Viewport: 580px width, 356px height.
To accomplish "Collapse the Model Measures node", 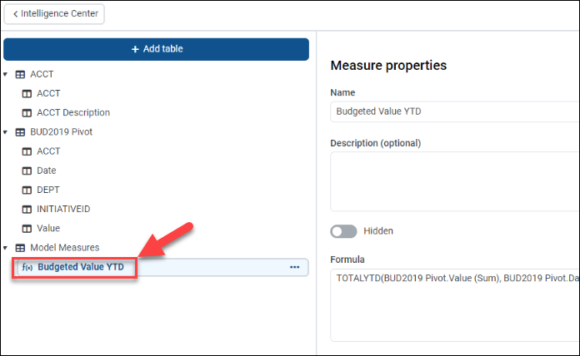I will point(6,247).
